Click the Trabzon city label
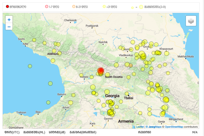The image size is (204, 136). 21,112
